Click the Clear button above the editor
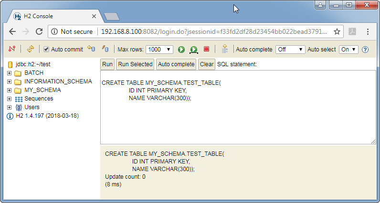Image resolution: width=380 pixels, height=203 pixels. click(x=207, y=64)
